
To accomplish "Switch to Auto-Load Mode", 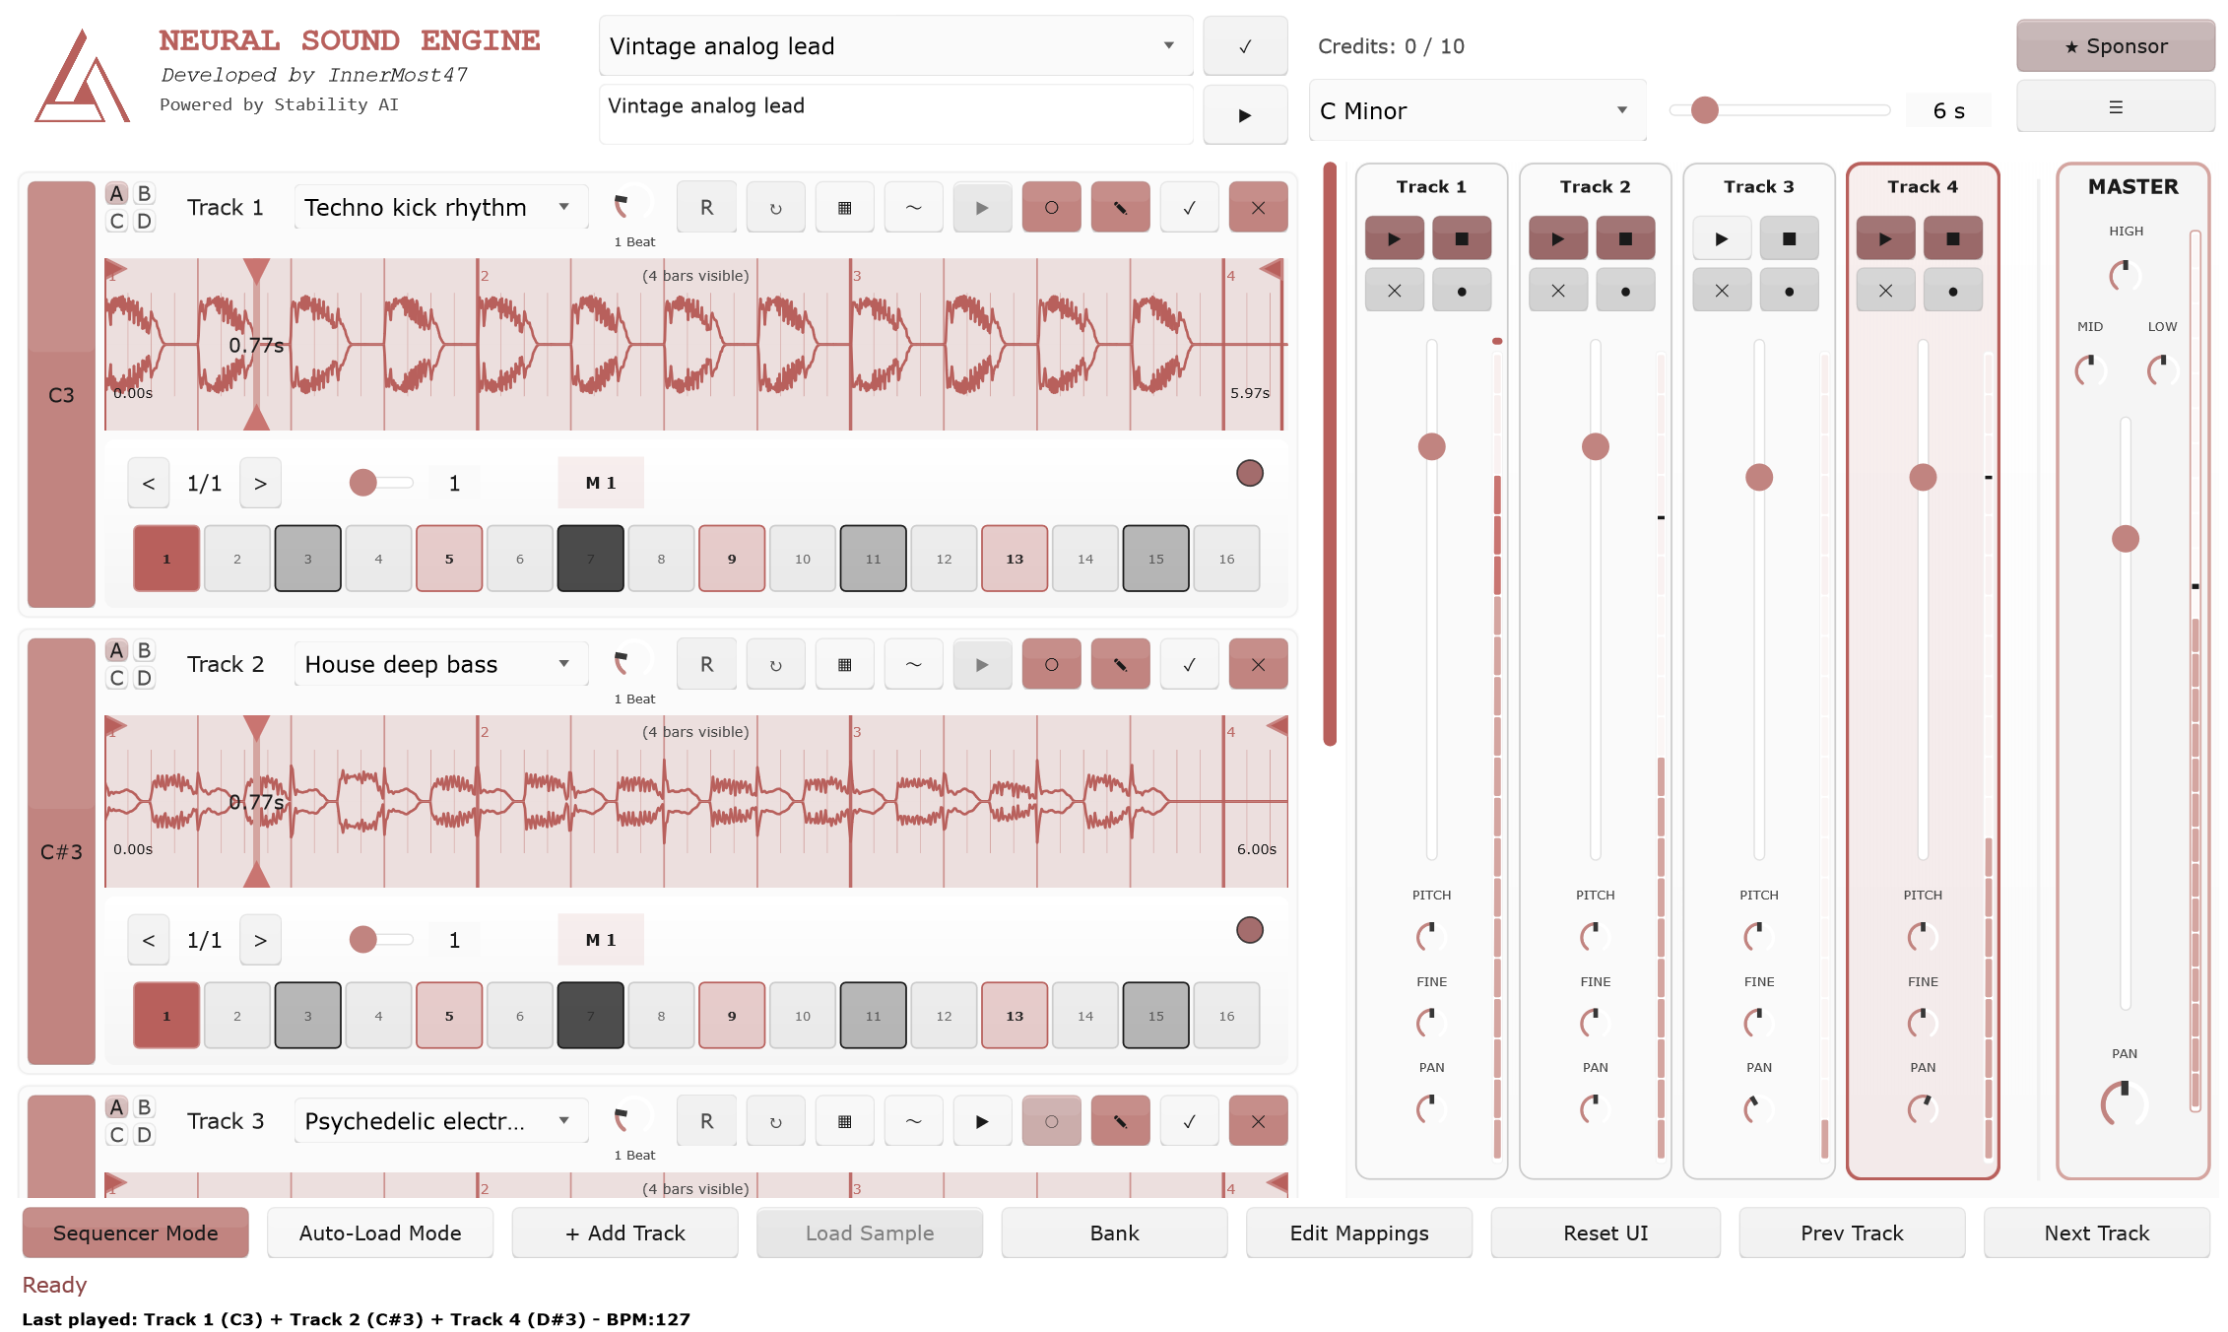I will pyautogui.click(x=380, y=1233).
